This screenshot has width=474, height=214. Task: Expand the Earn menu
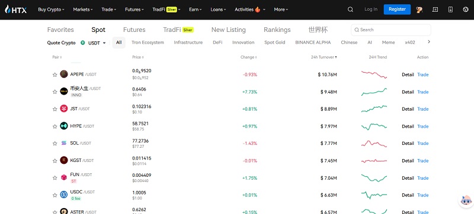click(x=196, y=9)
